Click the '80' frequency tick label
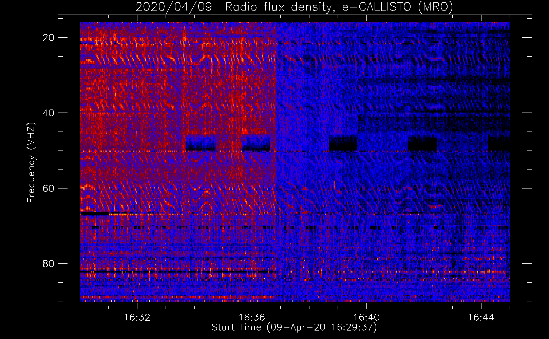549x339 pixels. tap(49, 264)
